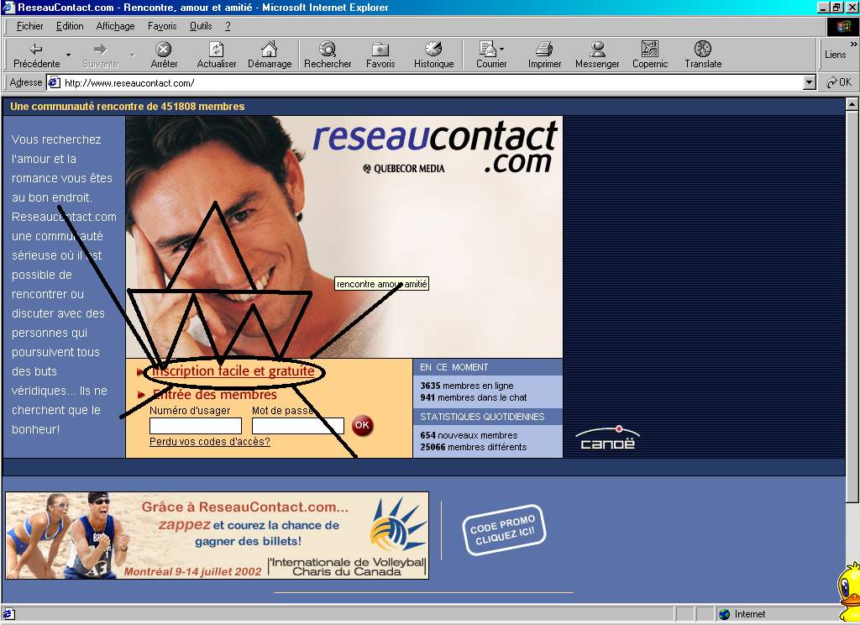Open the Edition menu
Image resolution: width=860 pixels, height=625 pixels.
pos(70,26)
